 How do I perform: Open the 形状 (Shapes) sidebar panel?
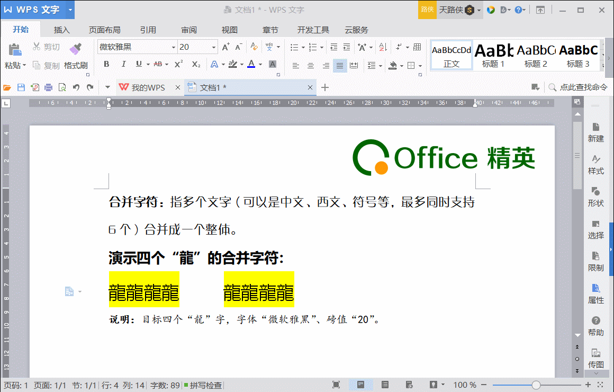pyautogui.click(x=595, y=197)
